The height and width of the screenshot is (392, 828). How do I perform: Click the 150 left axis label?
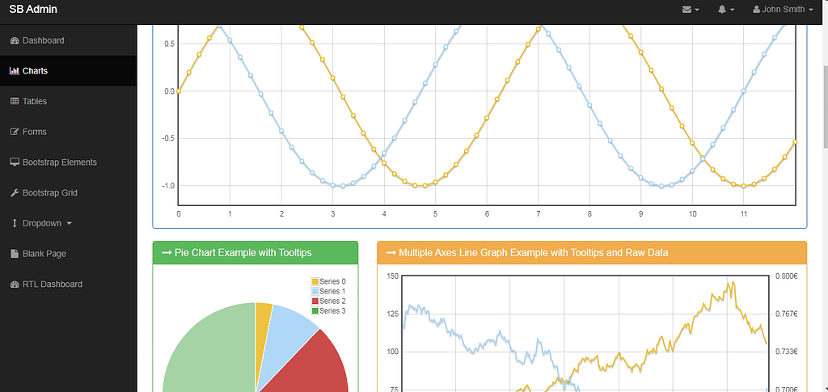click(x=392, y=276)
